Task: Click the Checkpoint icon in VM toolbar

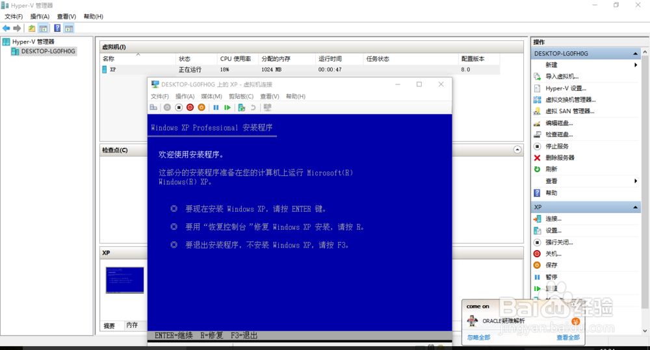Action: 242,107
